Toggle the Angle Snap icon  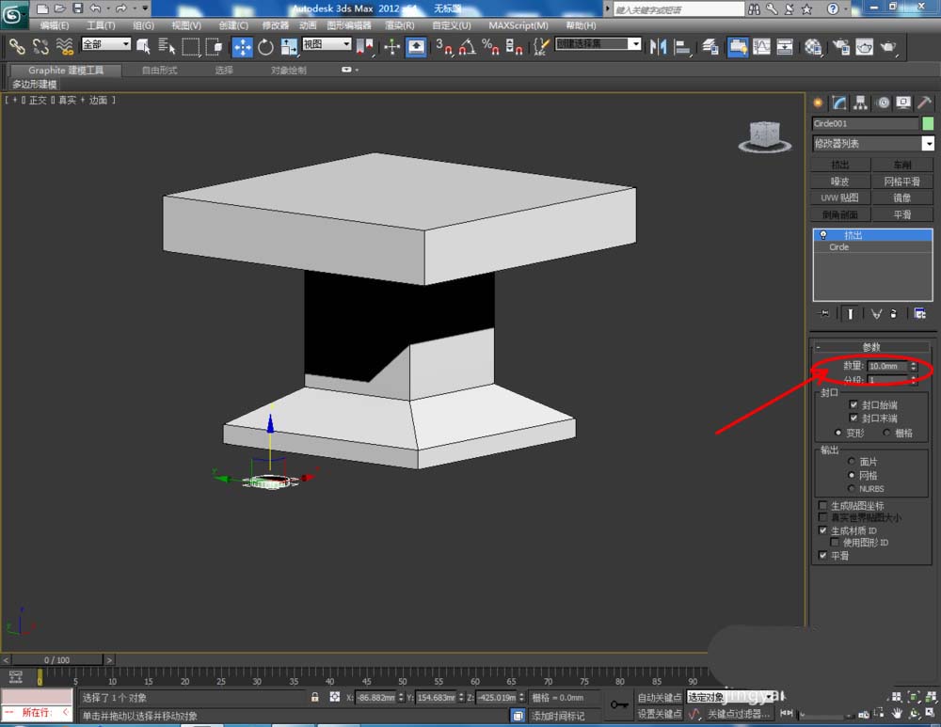[x=467, y=47]
